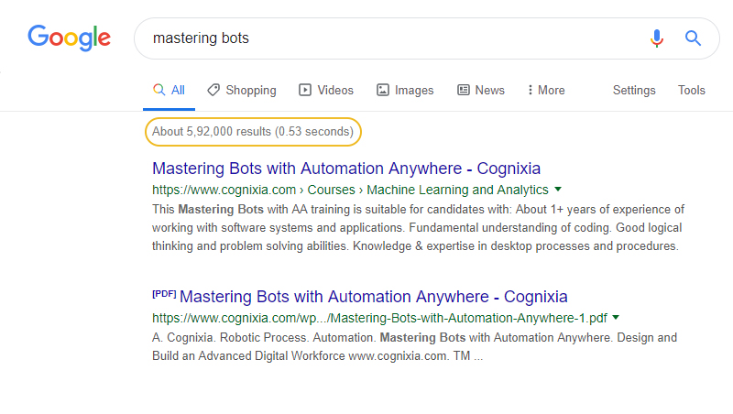The width and height of the screenshot is (733, 414).
Task: Click the Mastering-Bots-with-Automation-Anywhere-1.pdf URL
Action: coord(379,319)
